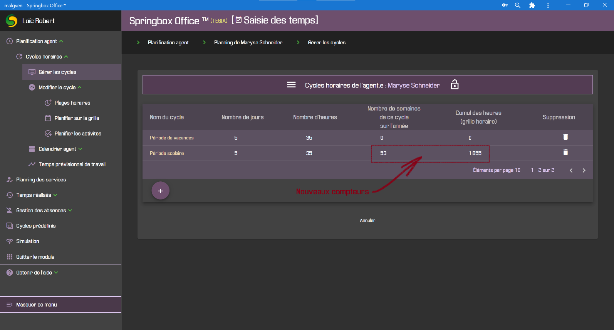Image resolution: width=614 pixels, height=330 pixels.
Task: Open the puzzle-piece extensions icon
Action: point(532,5)
